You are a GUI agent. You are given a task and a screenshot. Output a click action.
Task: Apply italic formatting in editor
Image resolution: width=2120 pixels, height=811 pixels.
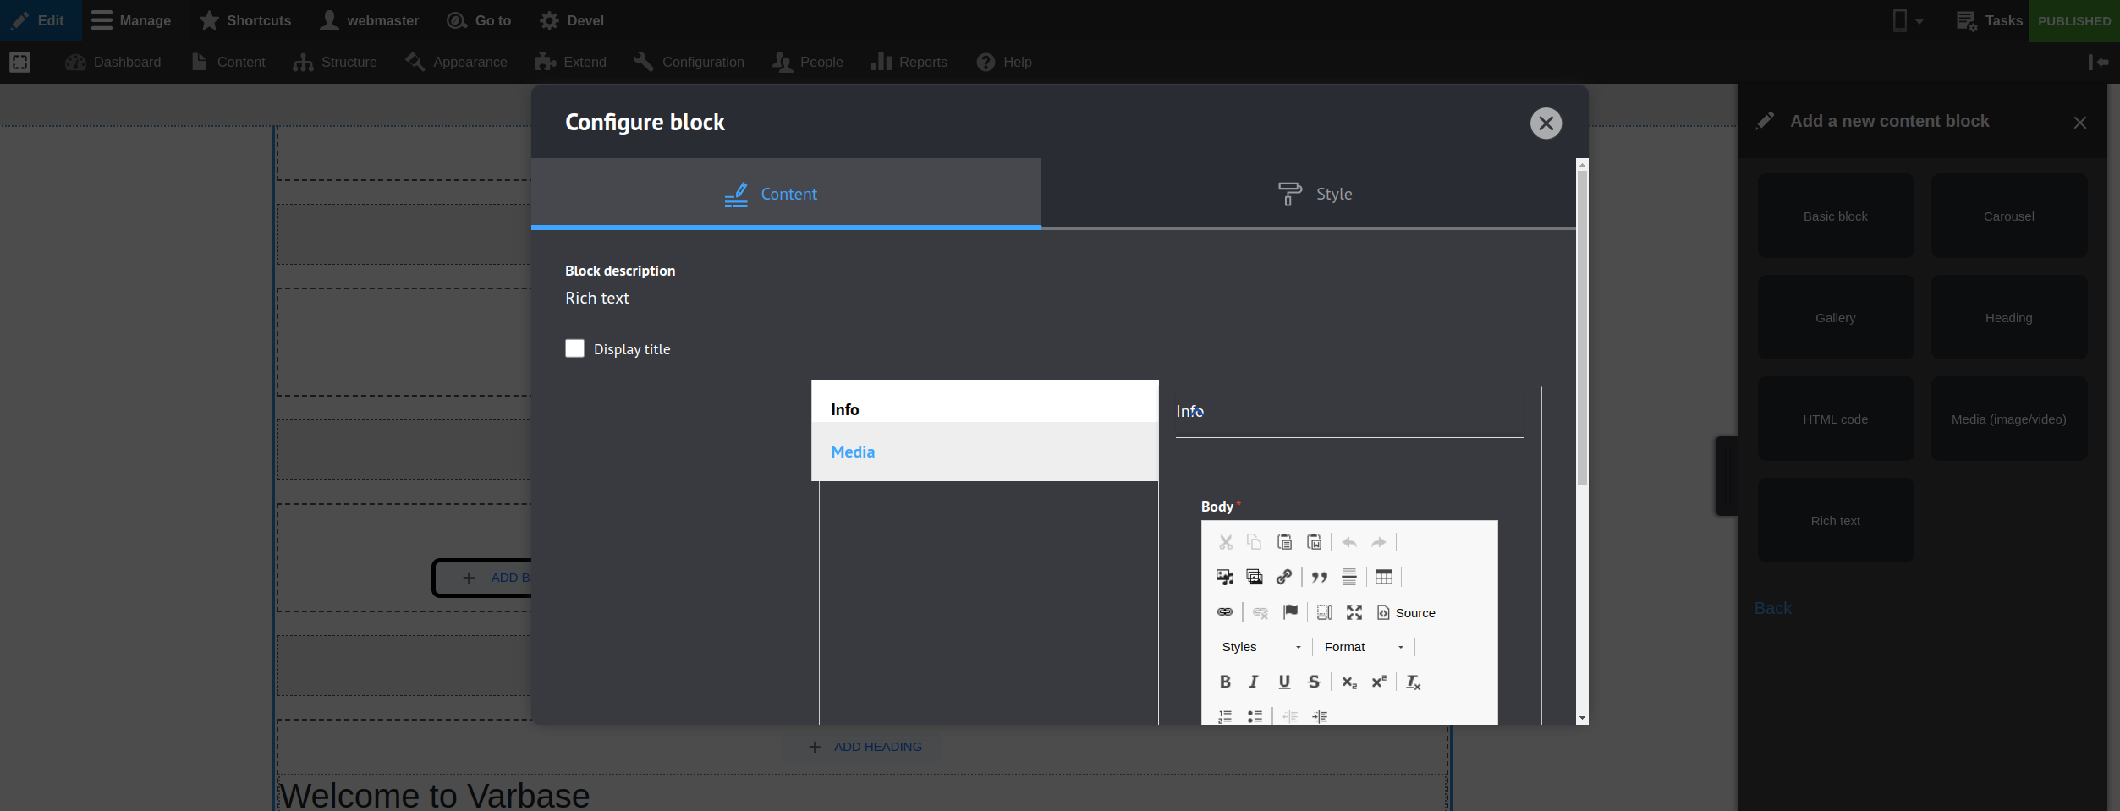click(1254, 682)
